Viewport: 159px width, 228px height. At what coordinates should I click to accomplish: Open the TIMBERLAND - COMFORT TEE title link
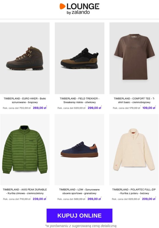click(134, 100)
